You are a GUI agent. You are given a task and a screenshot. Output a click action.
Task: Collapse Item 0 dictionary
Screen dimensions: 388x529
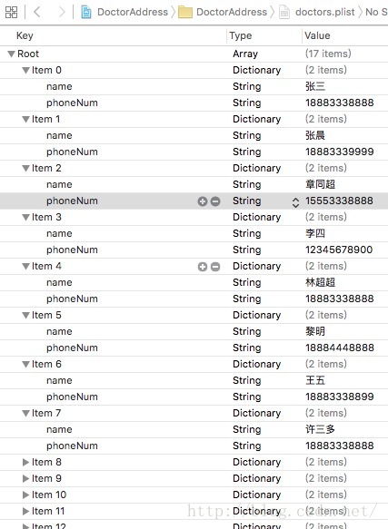(25, 71)
